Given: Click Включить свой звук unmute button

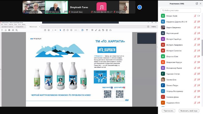Looking at the screenshot, I should [x=189, y=111].
